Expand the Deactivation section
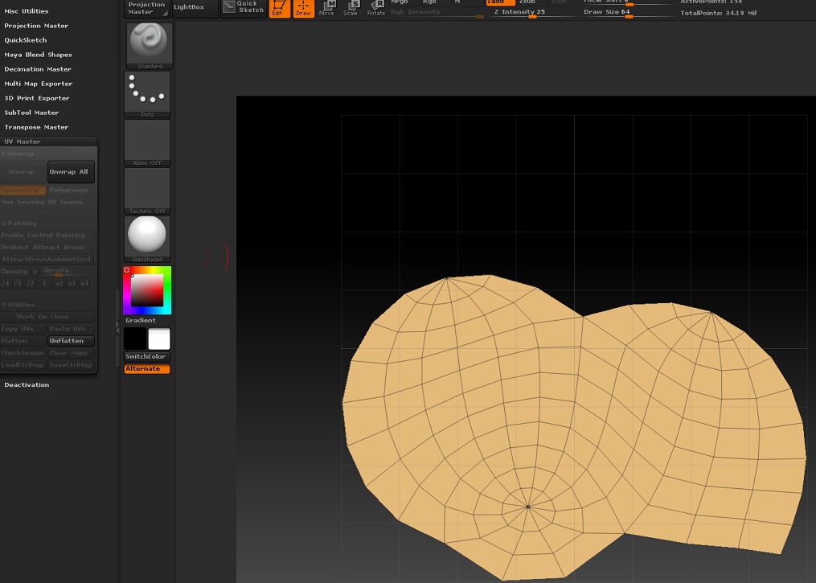This screenshot has width=816, height=583. pyautogui.click(x=27, y=385)
